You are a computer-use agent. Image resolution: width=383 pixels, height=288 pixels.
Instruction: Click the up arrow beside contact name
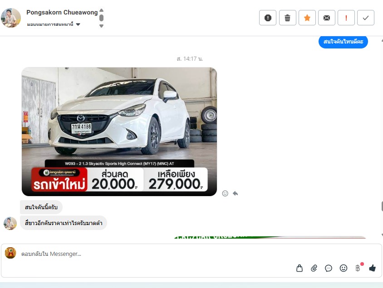[x=101, y=10]
